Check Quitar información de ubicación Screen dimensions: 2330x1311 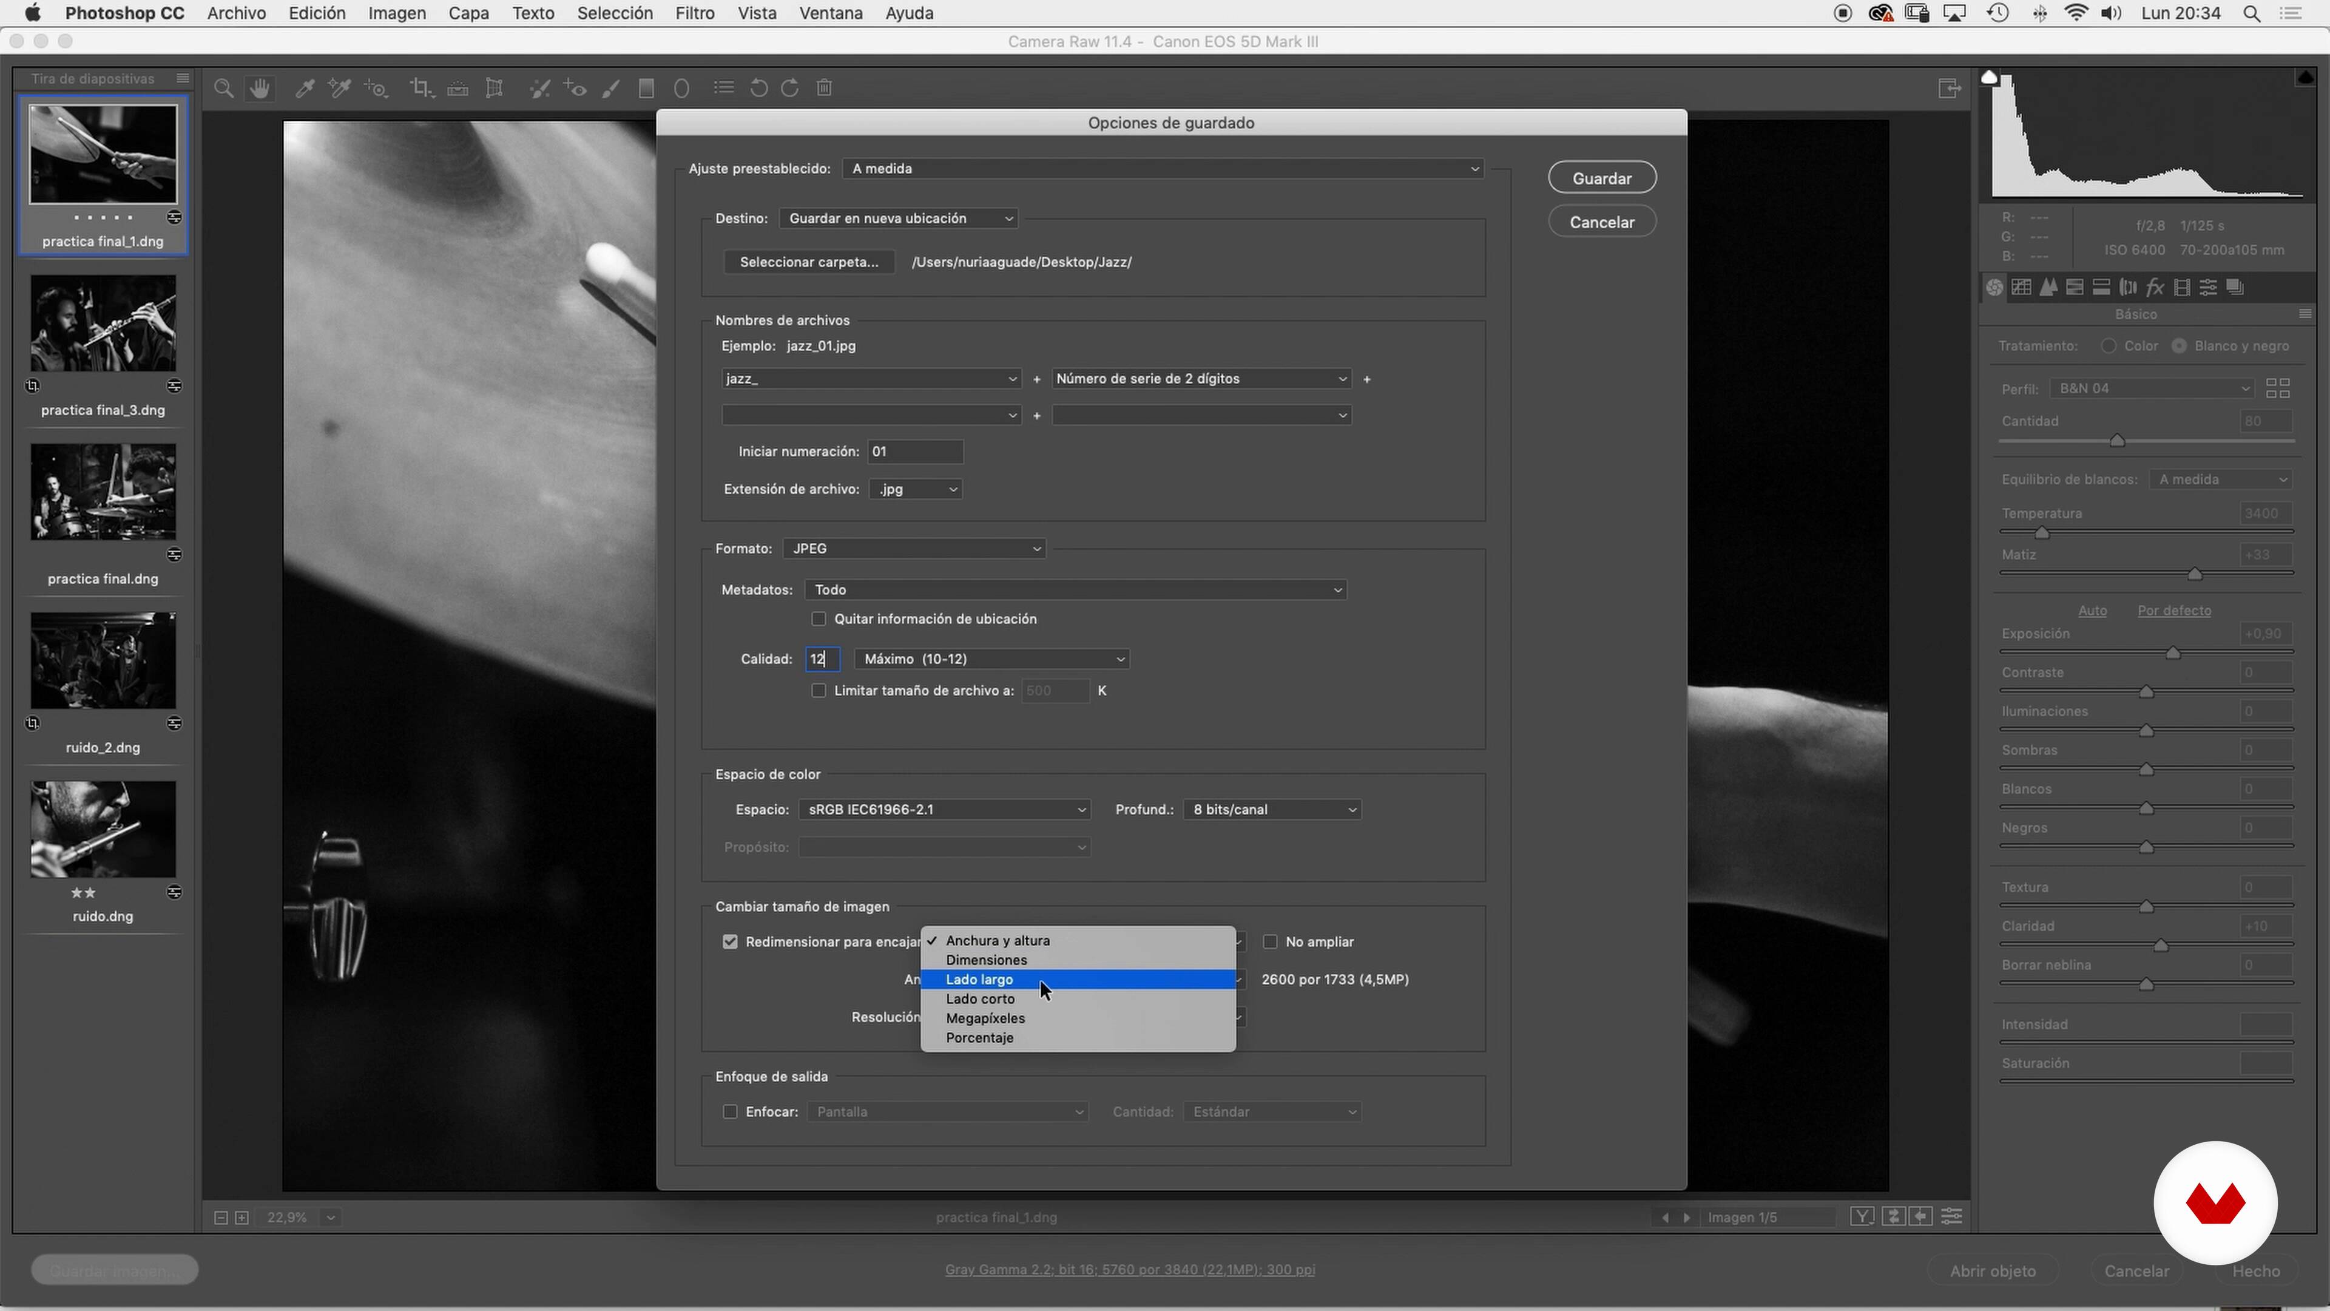[x=819, y=619]
